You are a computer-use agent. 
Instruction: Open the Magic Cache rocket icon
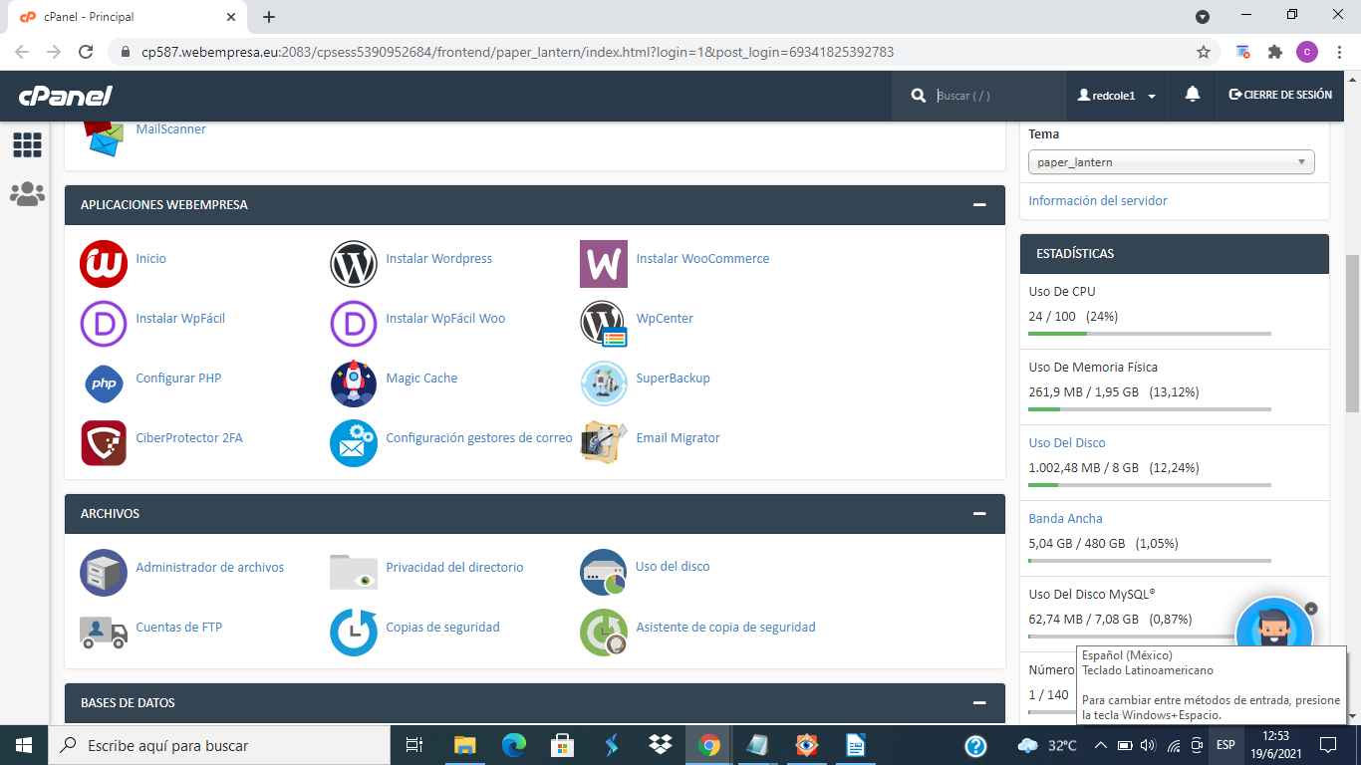(354, 383)
